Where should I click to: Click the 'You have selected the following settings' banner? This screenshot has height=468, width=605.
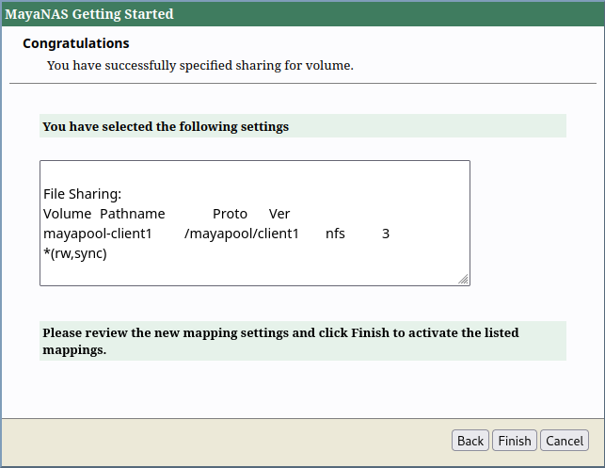pyautogui.click(x=166, y=126)
